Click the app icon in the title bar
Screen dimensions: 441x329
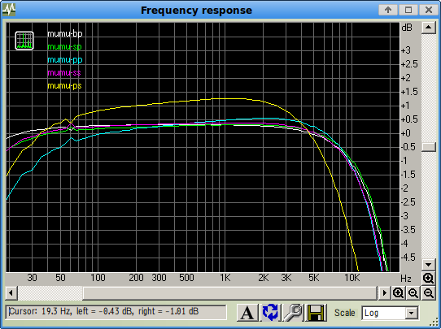click(9, 10)
